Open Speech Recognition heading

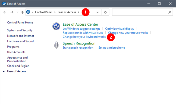click(79, 43)
